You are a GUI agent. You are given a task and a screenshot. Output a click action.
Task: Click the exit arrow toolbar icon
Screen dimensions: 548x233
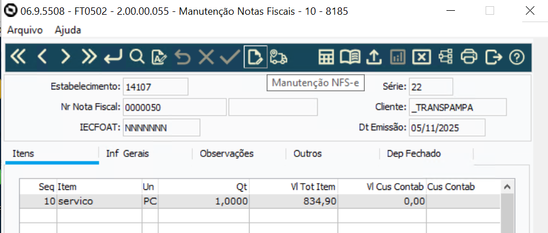pyautogui.click(x=494, y=57)
